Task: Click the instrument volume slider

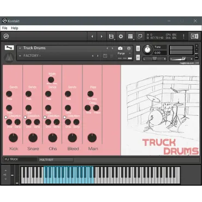Action: (x=181, y=58)
